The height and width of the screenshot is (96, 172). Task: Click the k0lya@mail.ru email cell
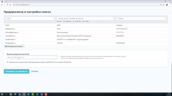[10, 29]
